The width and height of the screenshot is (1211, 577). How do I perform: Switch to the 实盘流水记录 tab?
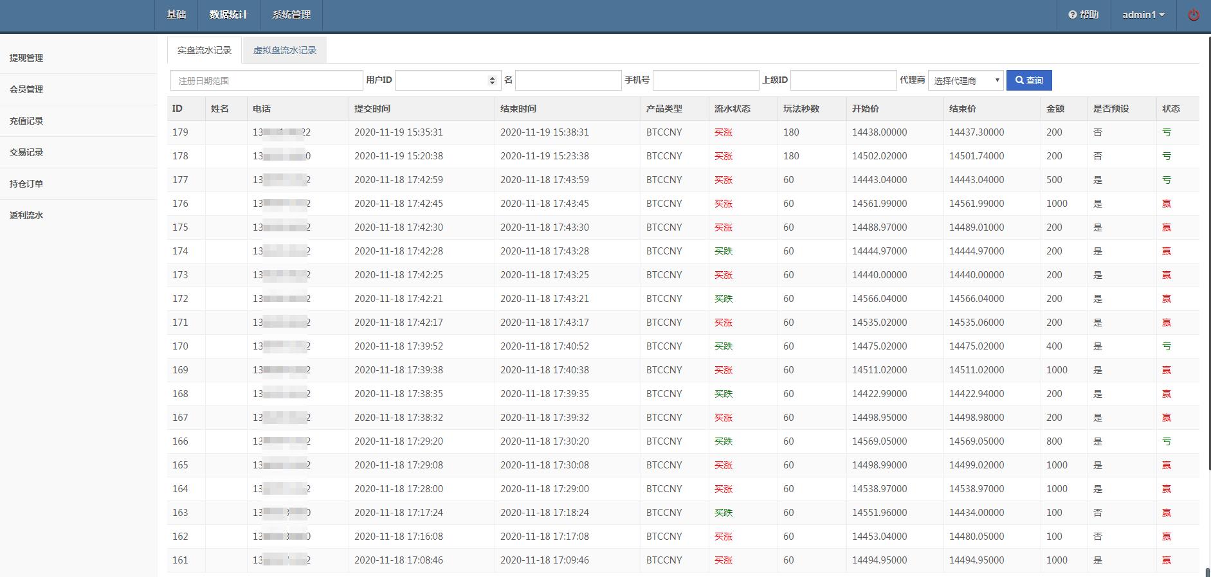(x=205, y=50)
